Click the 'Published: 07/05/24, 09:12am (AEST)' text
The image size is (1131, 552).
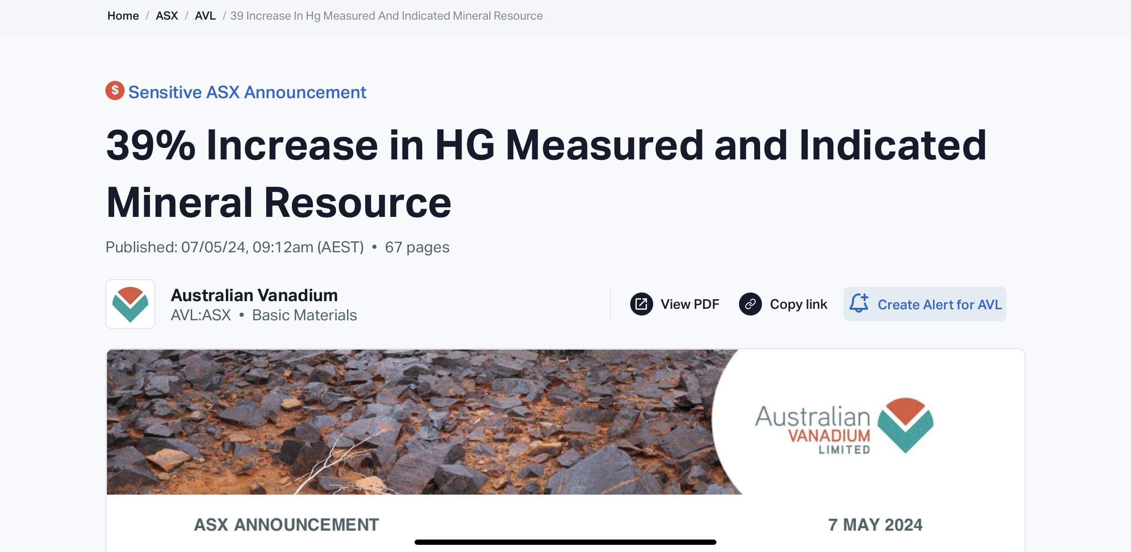tap(235, 247)
